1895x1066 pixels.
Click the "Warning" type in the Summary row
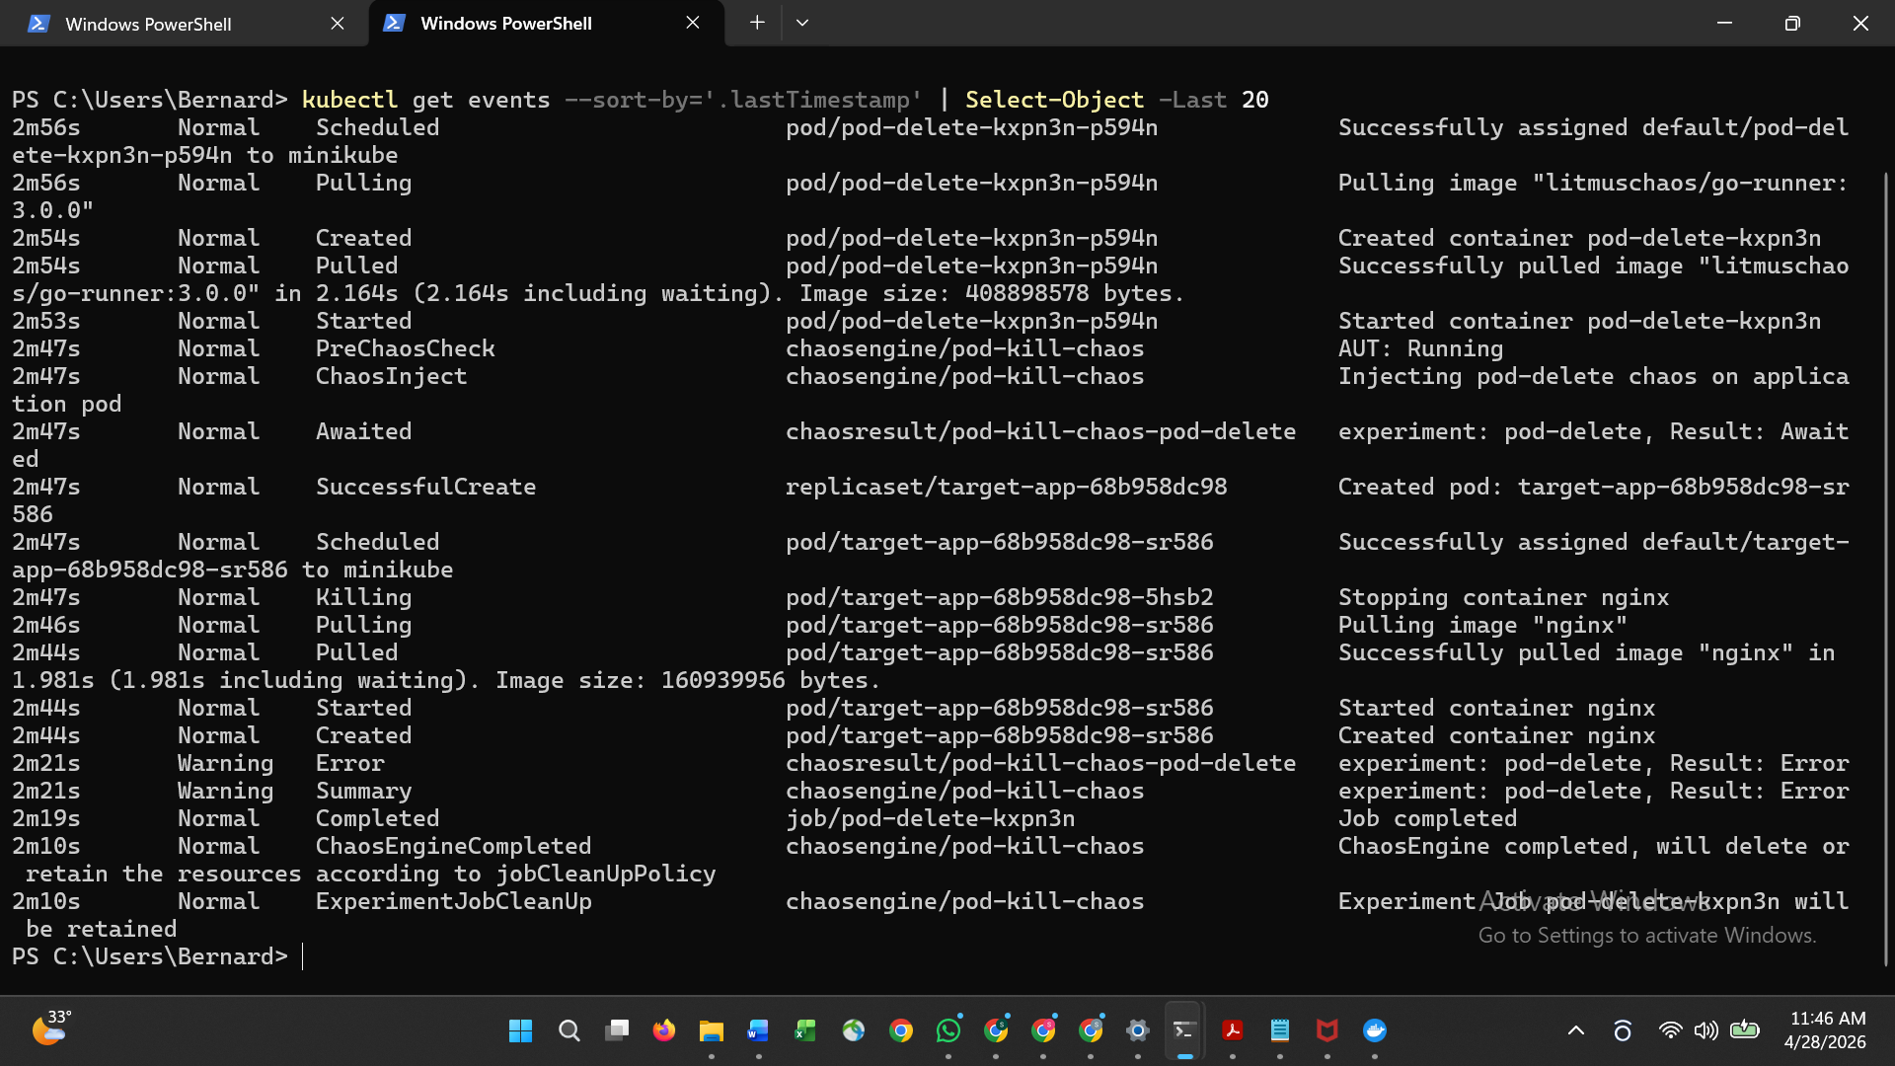click(x=226, y=791)
